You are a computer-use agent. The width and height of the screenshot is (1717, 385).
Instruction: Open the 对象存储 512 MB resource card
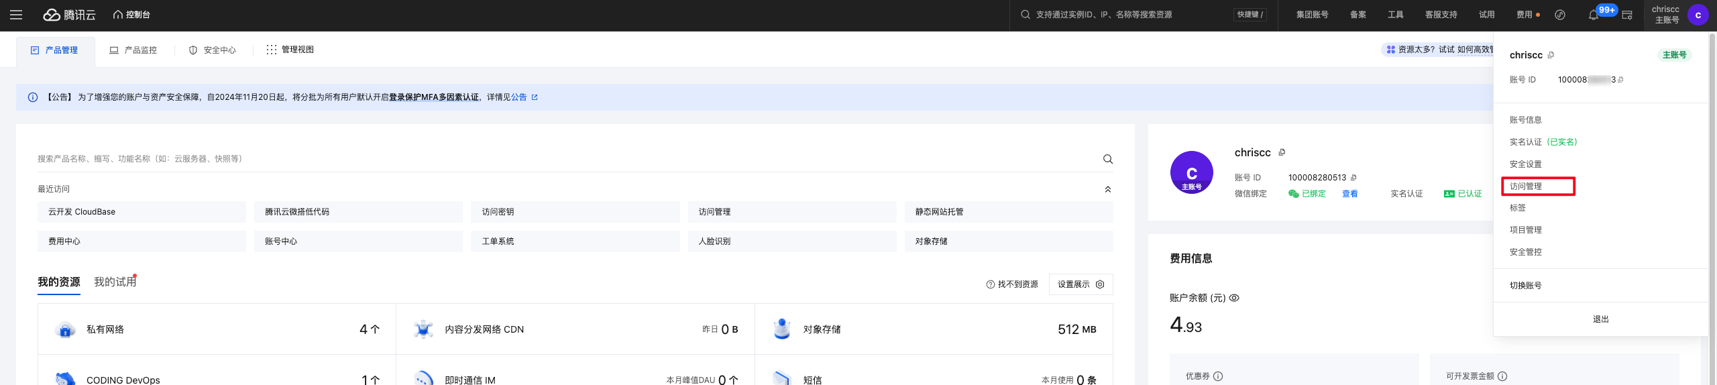pyautogui.click(x=934, y=329)
